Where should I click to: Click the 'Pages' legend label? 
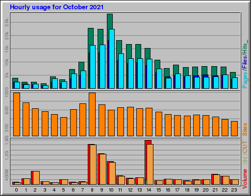pos(245,80)
